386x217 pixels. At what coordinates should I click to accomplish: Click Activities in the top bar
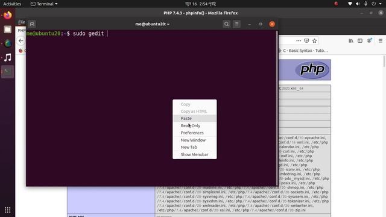point(12,4)
